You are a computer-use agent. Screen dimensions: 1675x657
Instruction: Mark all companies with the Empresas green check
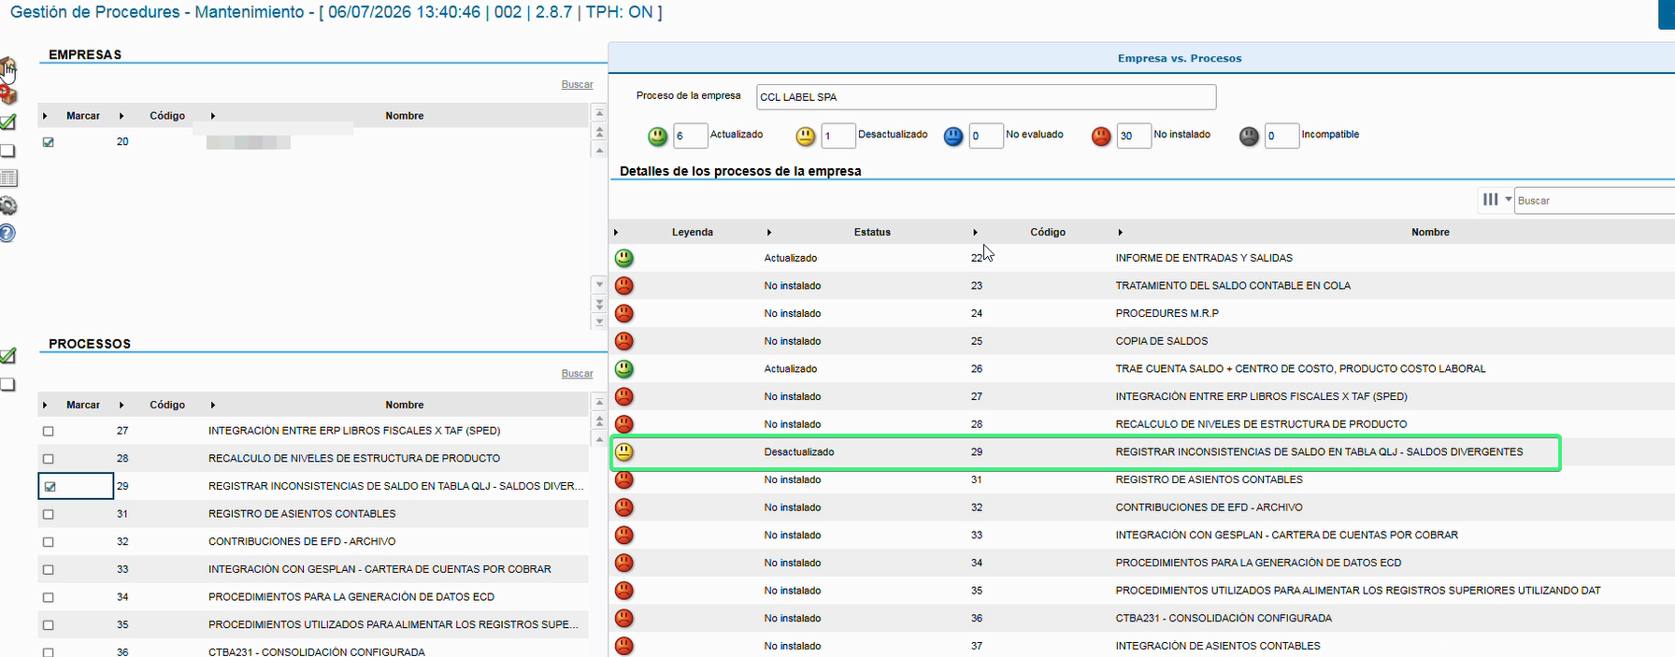(7, 122)
